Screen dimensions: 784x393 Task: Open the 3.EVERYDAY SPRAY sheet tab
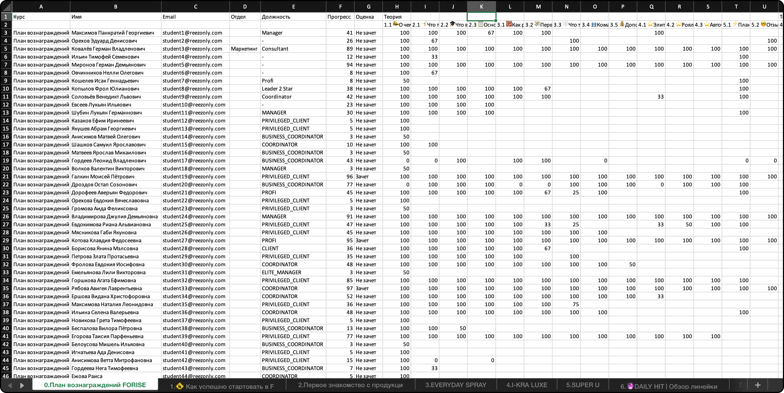click(455, 385)
